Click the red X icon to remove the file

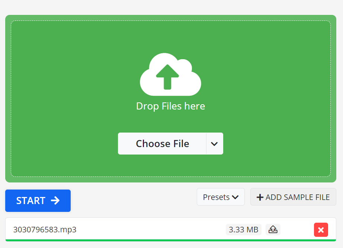321,230
